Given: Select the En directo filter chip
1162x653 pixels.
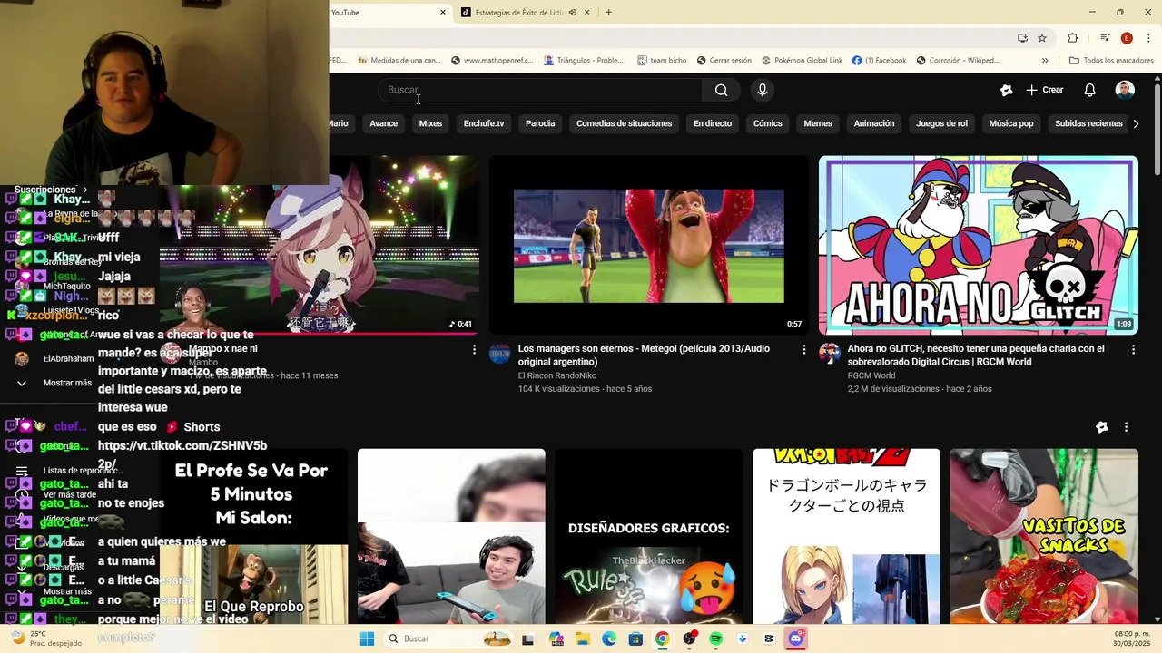Looking at the screenshot, I should click(713, 123).
